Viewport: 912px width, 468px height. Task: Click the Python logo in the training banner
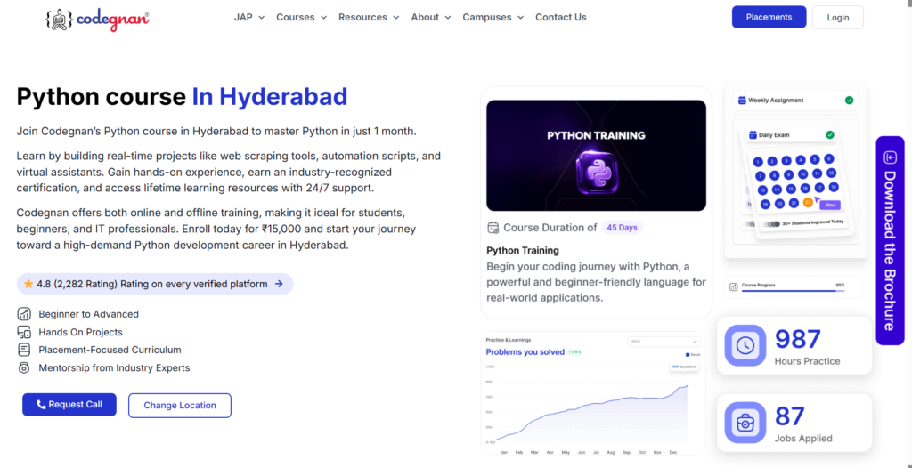[x=596, y=173]
